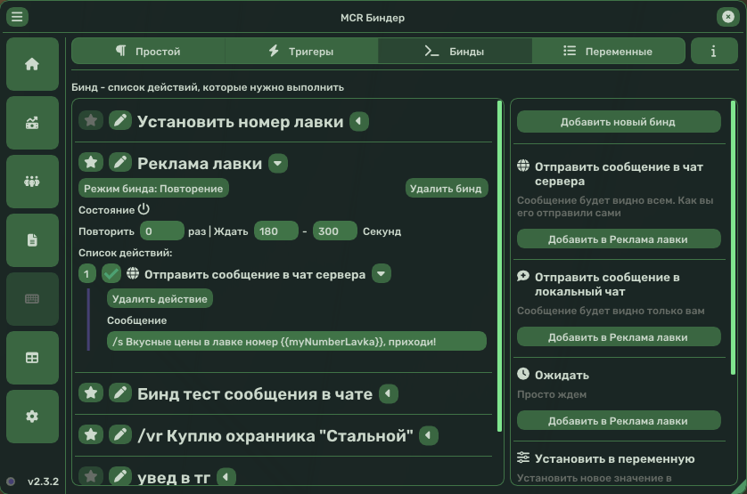Open the "Тригеры" tab
The width and height of the screenshot is (747, 494).
301,51
